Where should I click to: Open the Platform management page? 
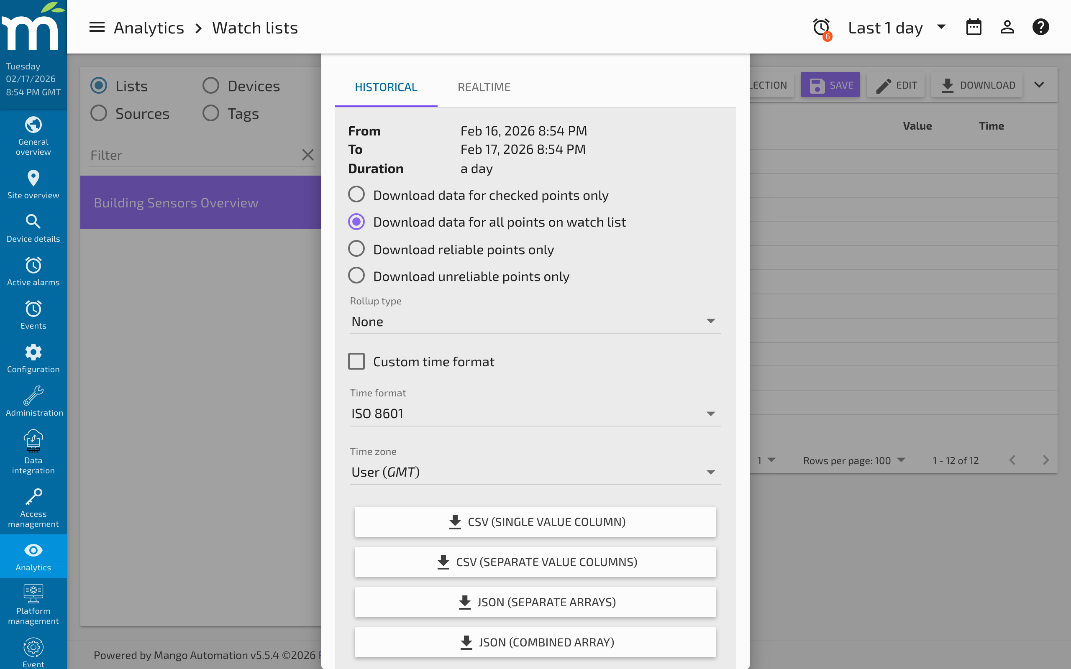point(33,604)
